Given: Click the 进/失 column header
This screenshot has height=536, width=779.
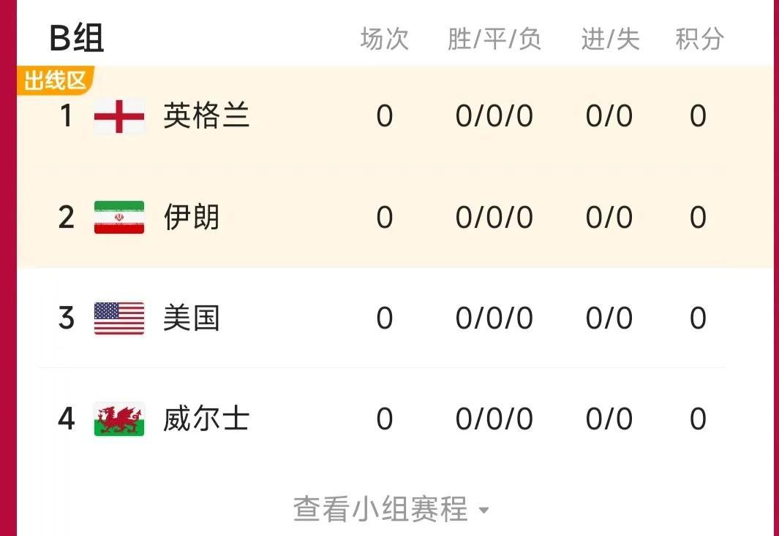Looking at the screenshot, I should (610, 39).
